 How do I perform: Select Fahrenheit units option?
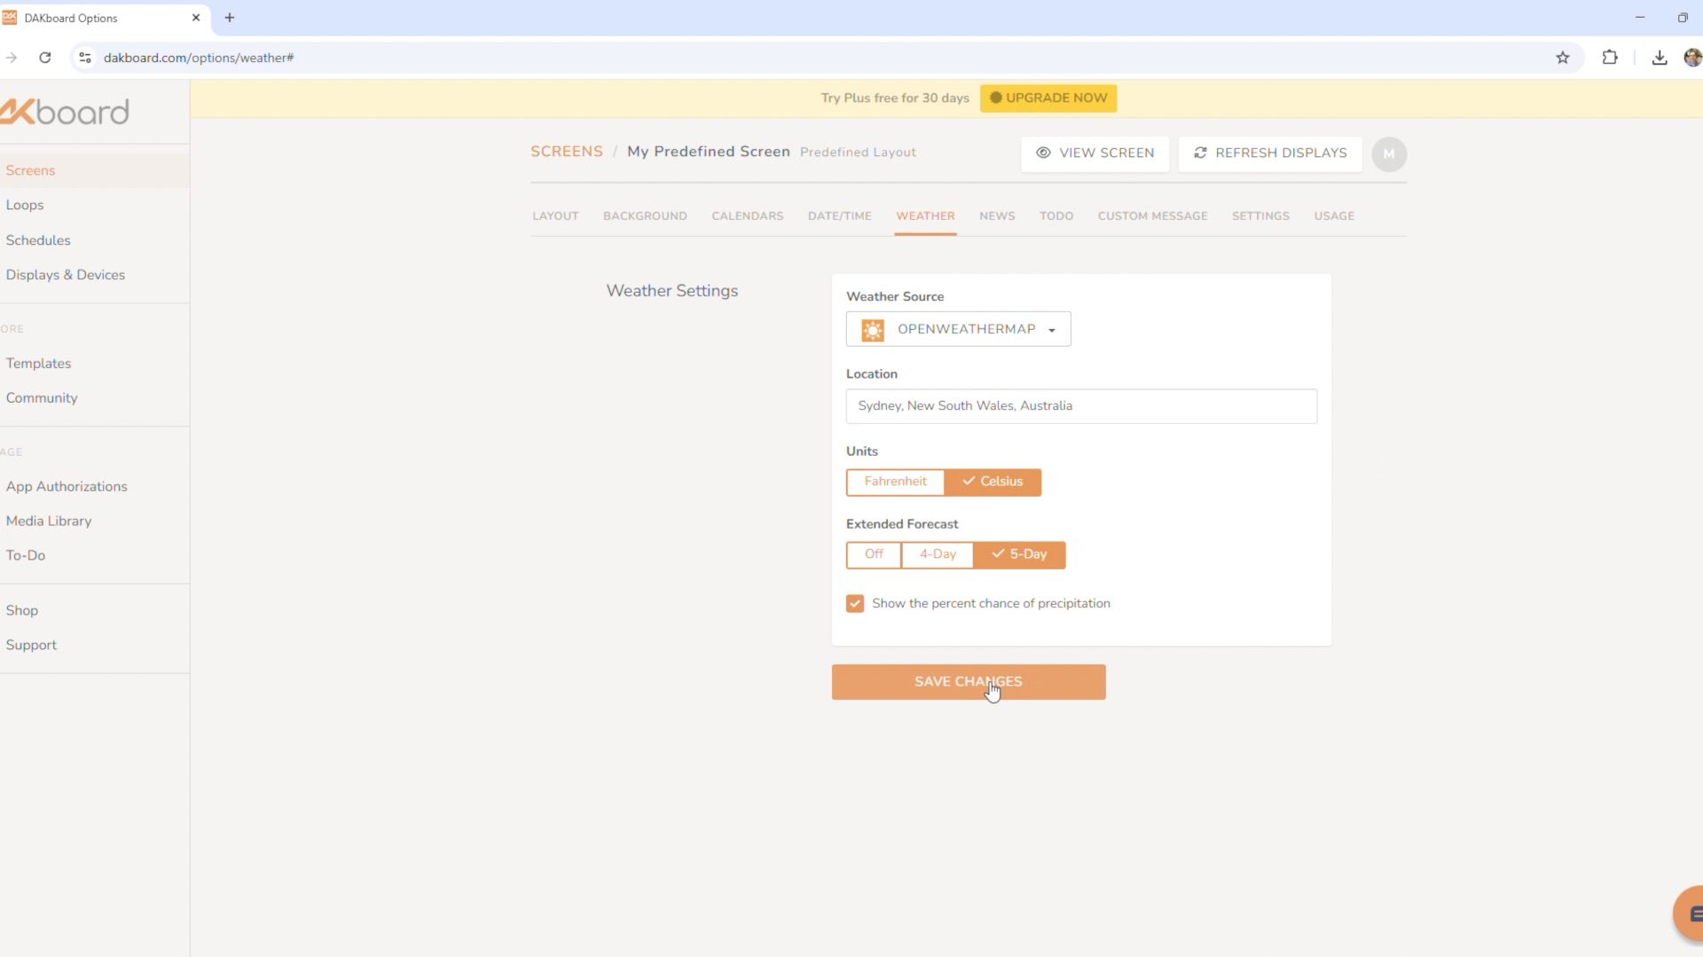coord(895,482)
